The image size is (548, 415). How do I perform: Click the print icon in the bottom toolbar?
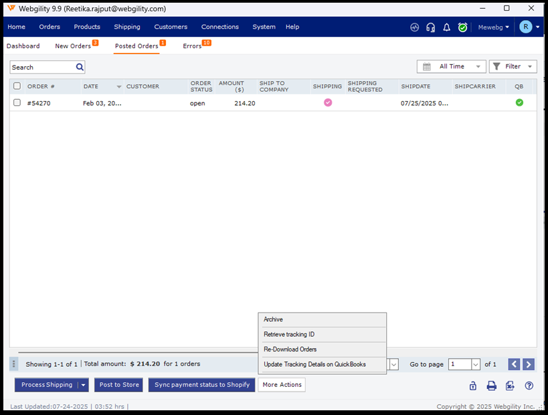tap(491, 386)
